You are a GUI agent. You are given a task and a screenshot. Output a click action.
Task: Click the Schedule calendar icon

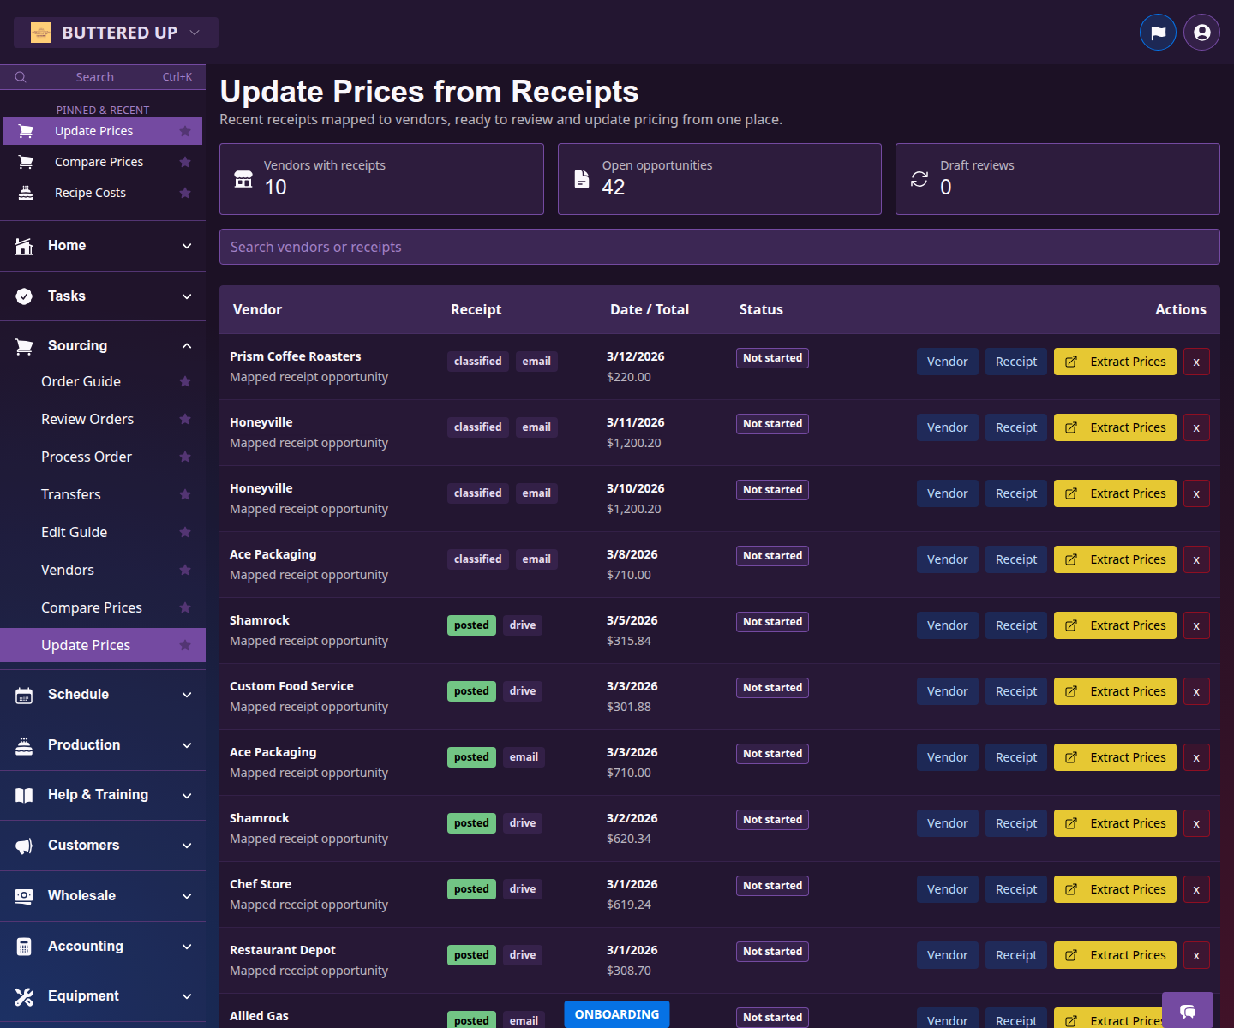pos(23,694)
